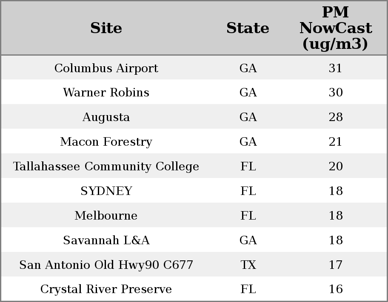
Task: Click the Site column header
Action: tap(106, 28)
